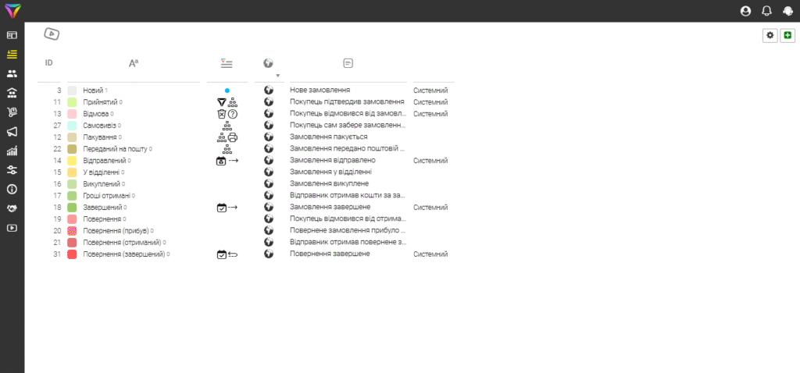The image size is (800, 373).
Task: Open the user account profile icon
Action: [x=745, y=11]
